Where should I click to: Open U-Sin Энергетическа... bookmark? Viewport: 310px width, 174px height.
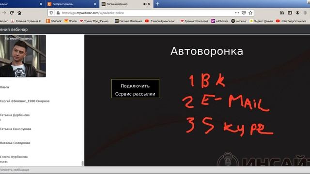292,21
